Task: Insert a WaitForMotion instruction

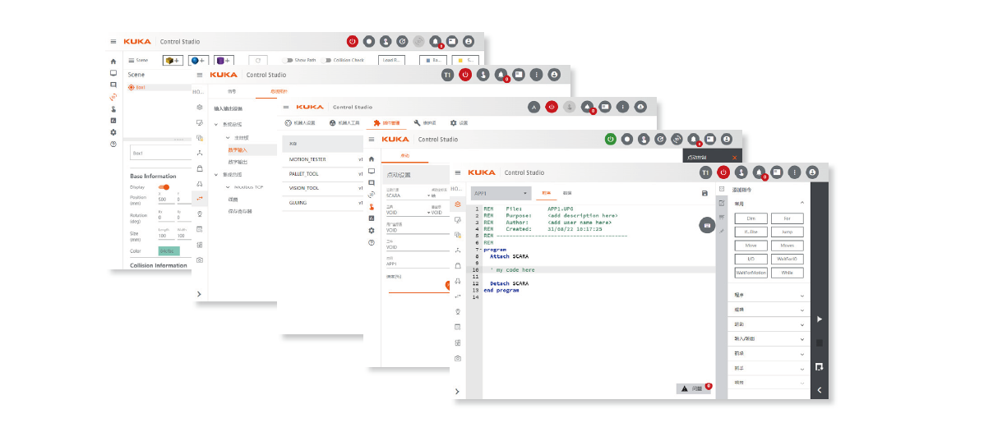Action: [751, 273]
